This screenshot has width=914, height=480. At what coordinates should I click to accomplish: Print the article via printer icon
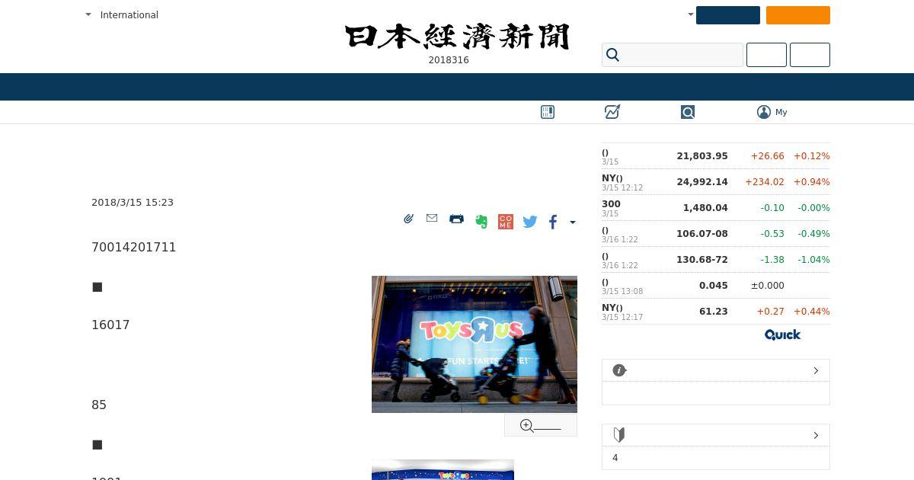[456, 219]
